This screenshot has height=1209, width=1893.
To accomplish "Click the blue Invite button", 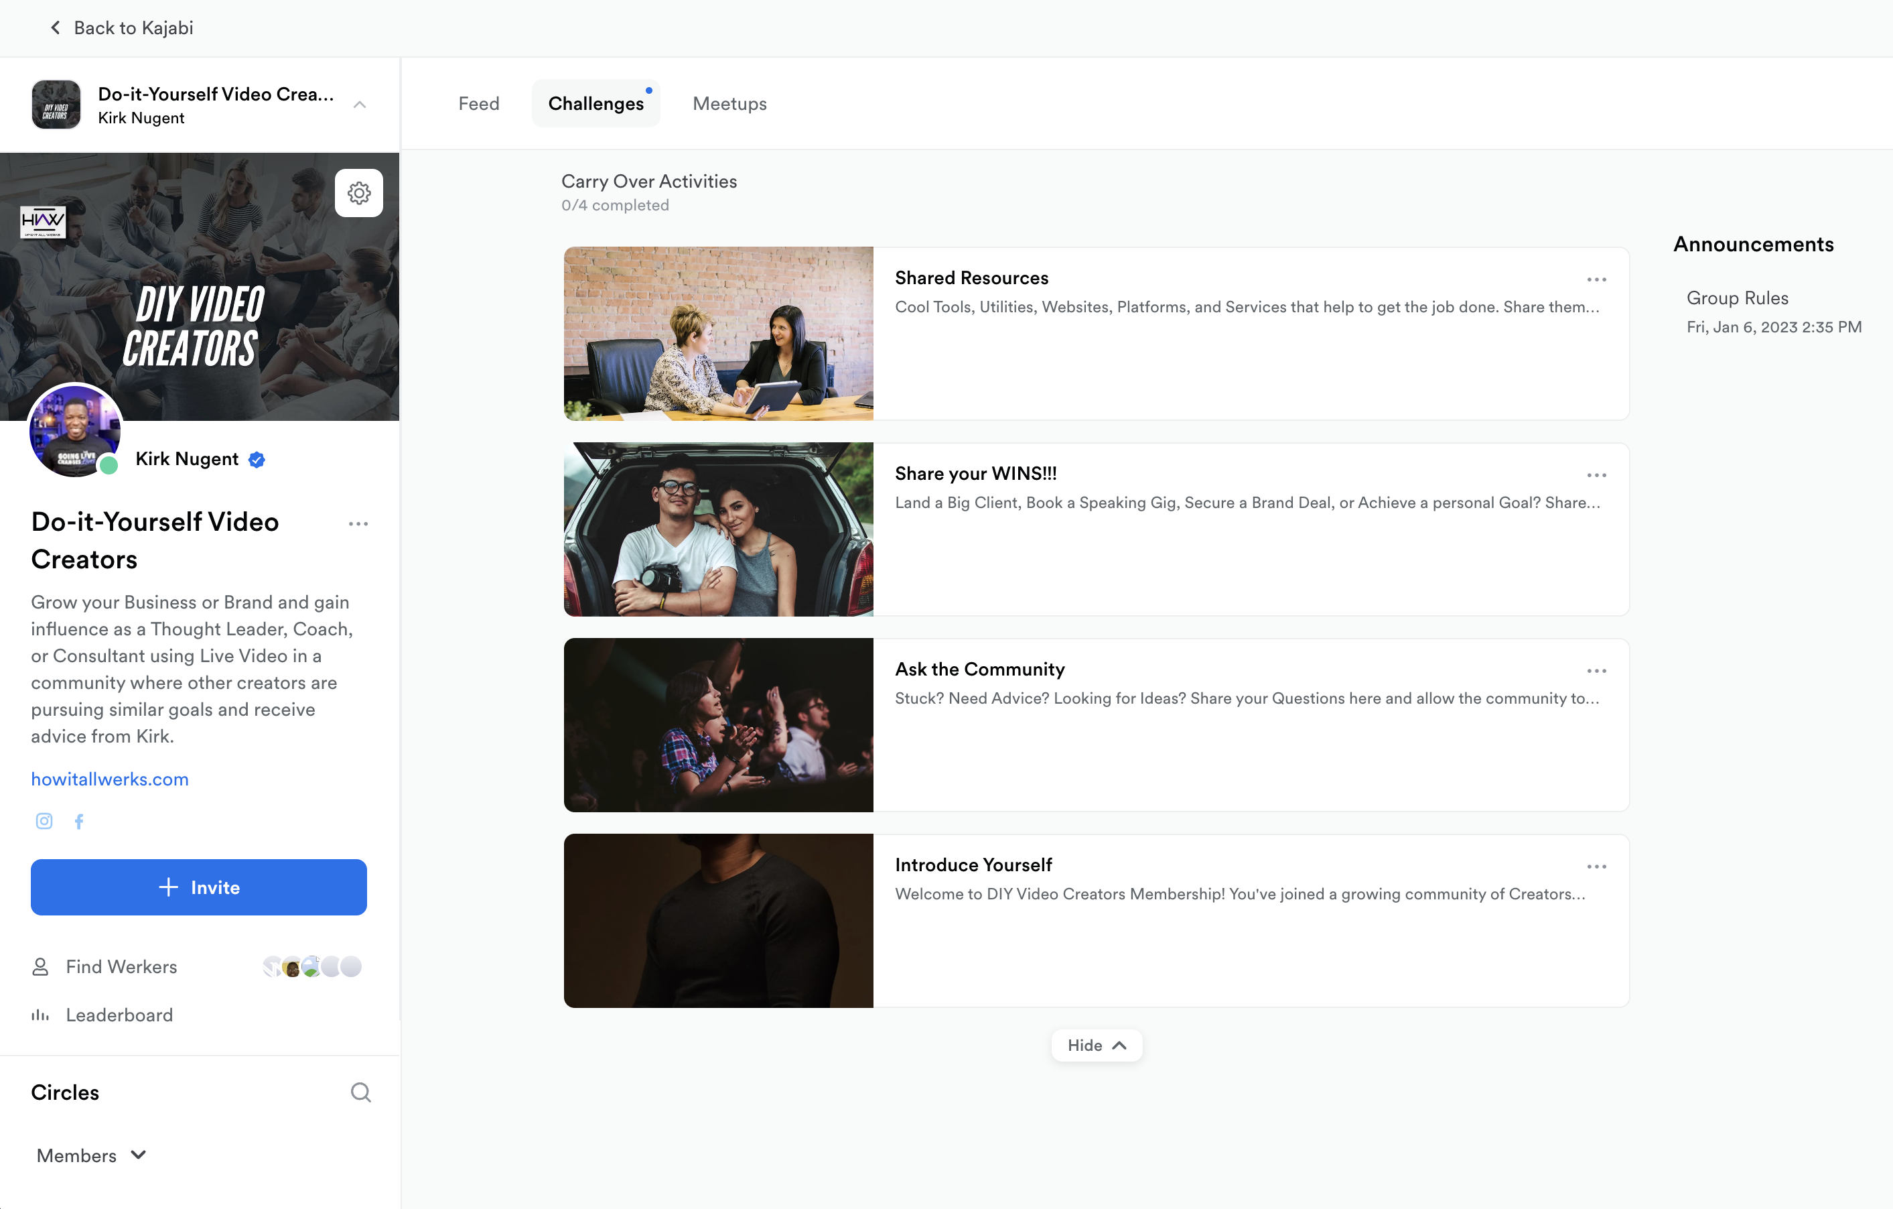I will 199,887.
